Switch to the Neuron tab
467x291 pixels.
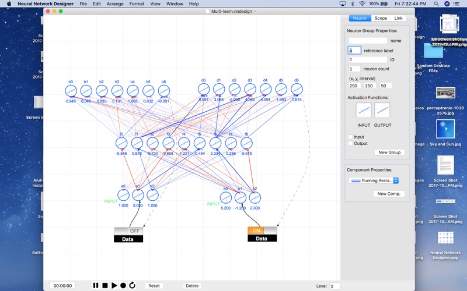coord(360,18)
